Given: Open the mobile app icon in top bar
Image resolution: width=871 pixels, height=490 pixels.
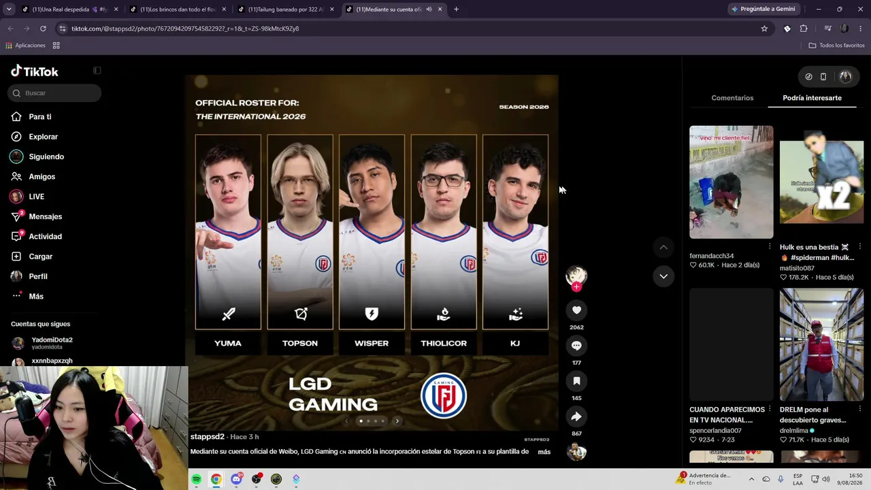Looking at the screenshot, I should pos(823,77).
